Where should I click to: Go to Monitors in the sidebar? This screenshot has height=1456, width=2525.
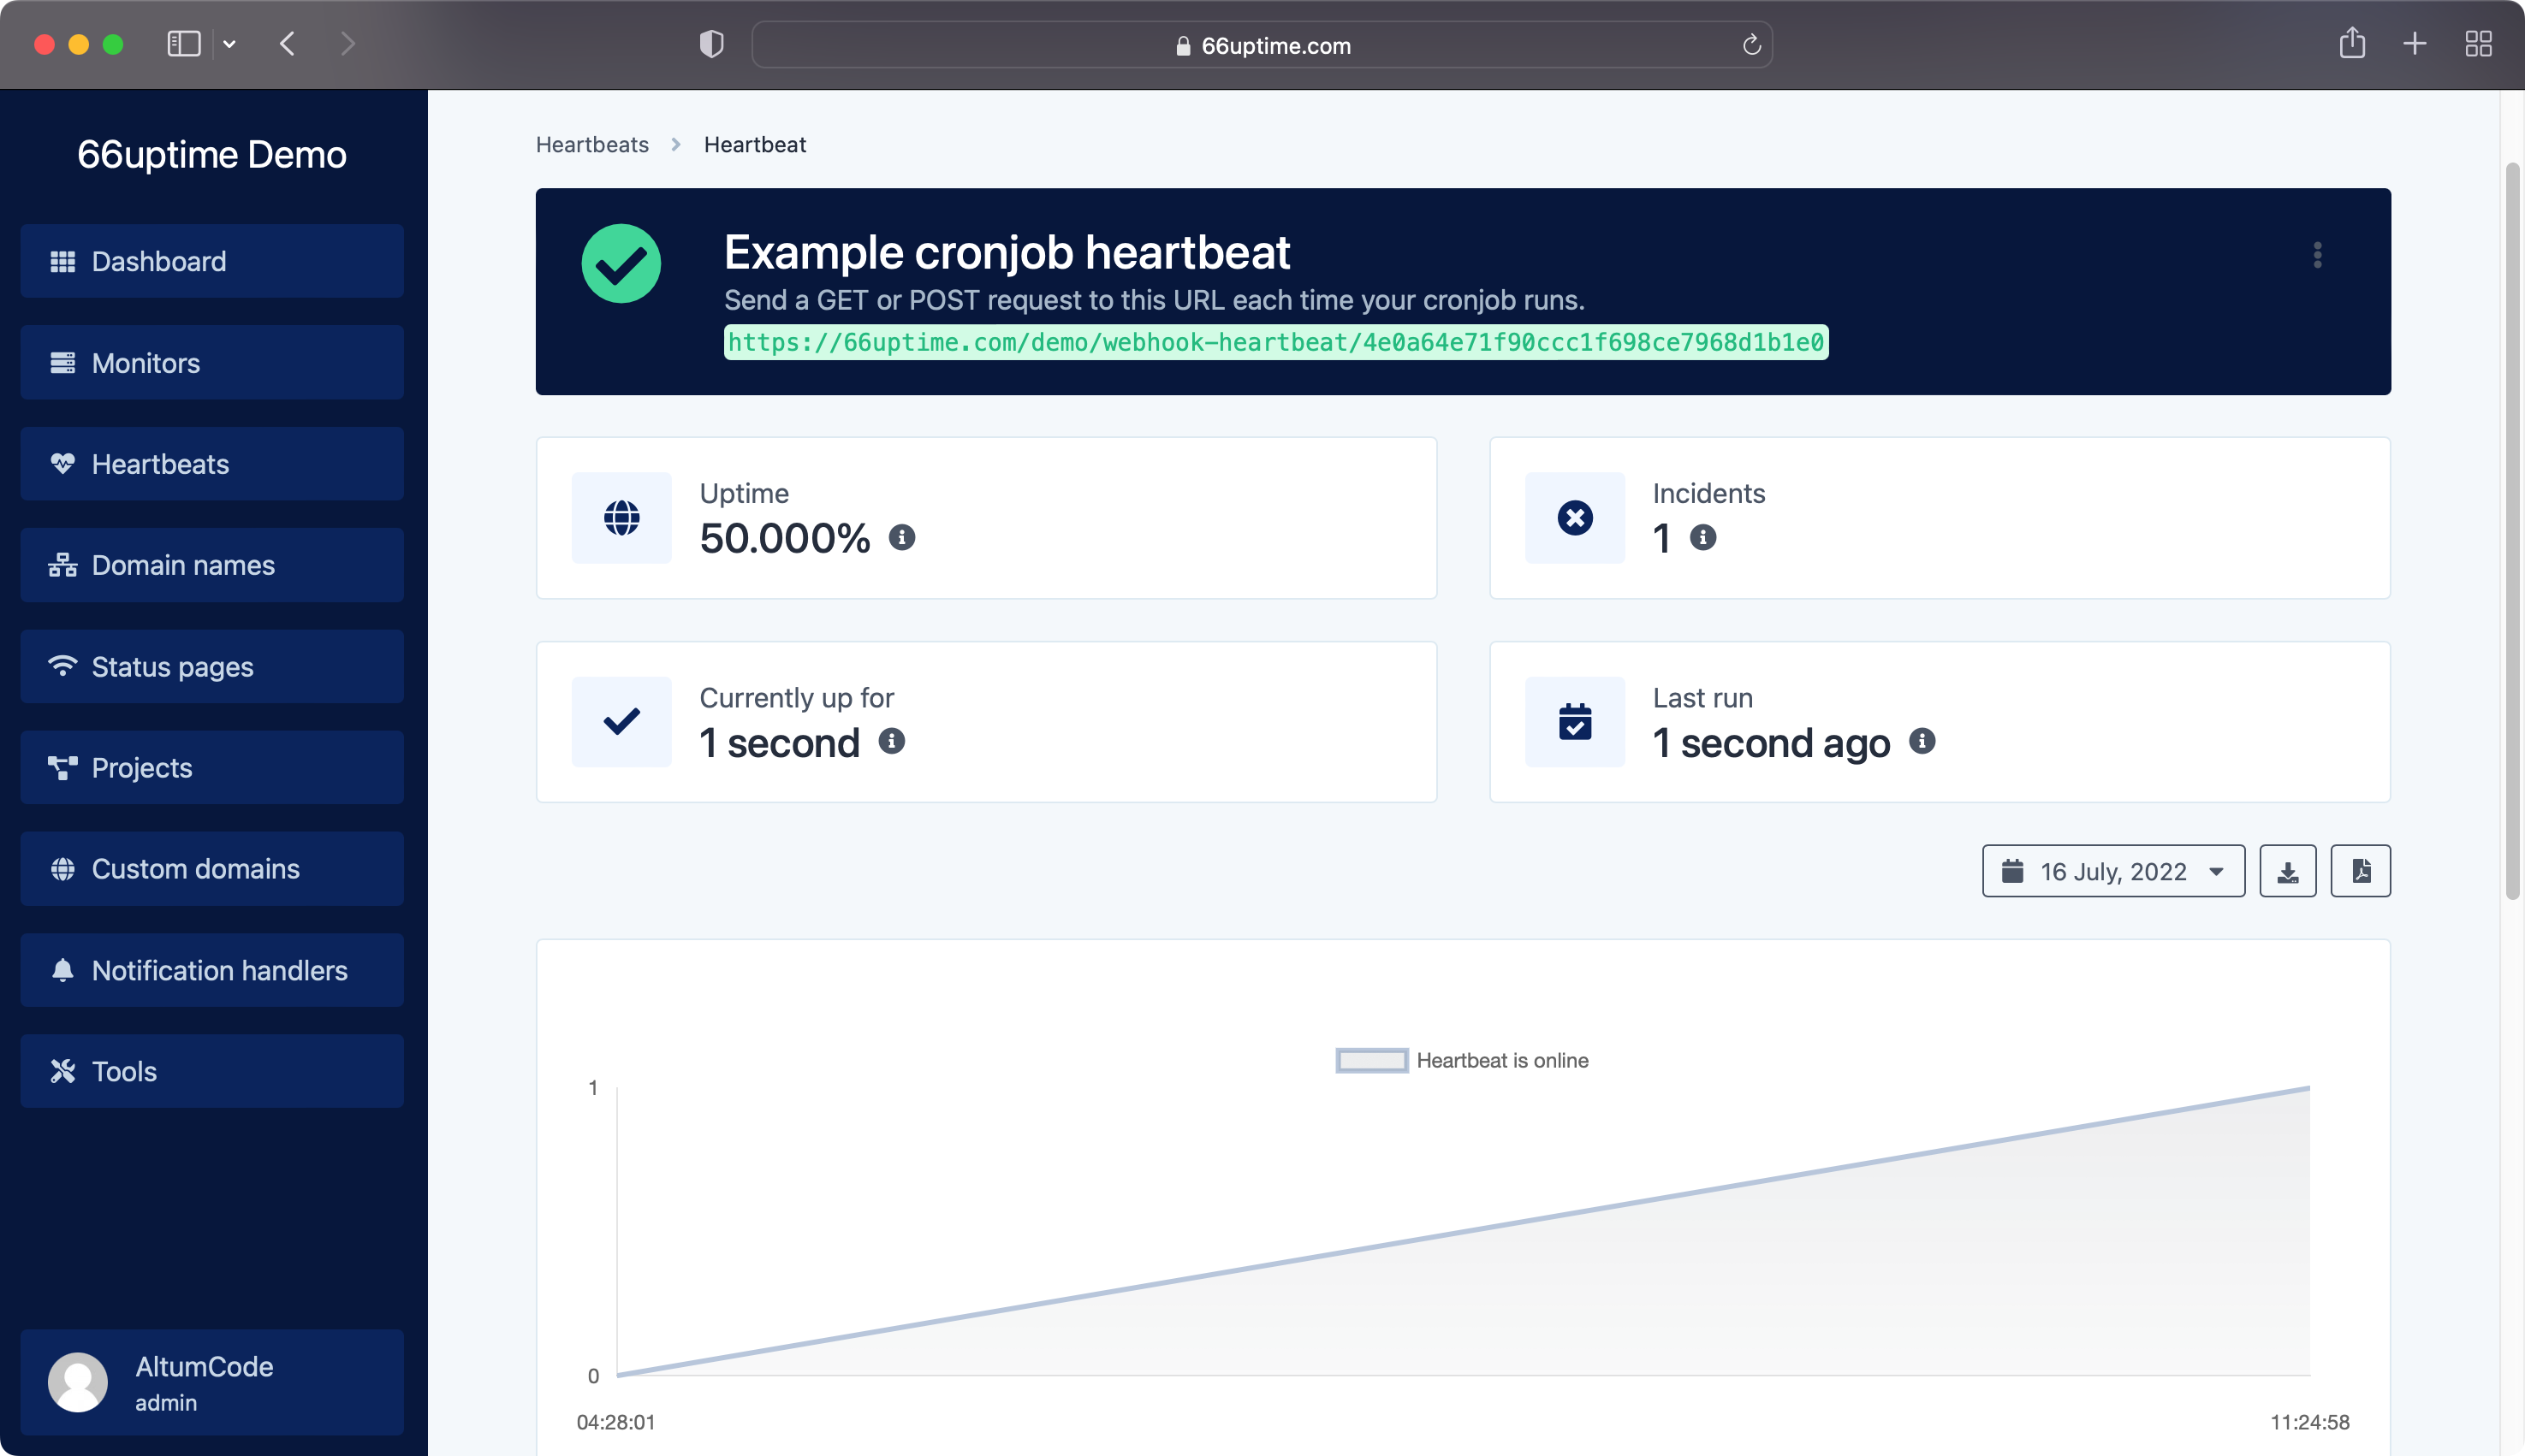click(212, 362)
